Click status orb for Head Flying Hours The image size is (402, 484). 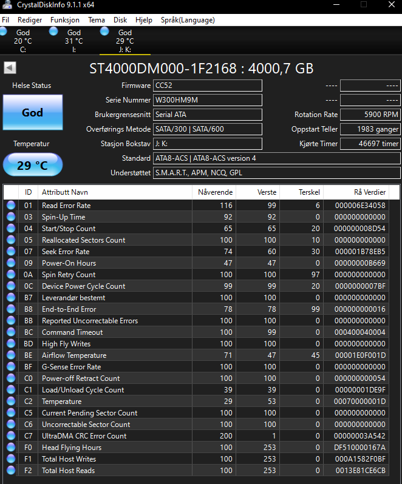(x=11, y=447)
